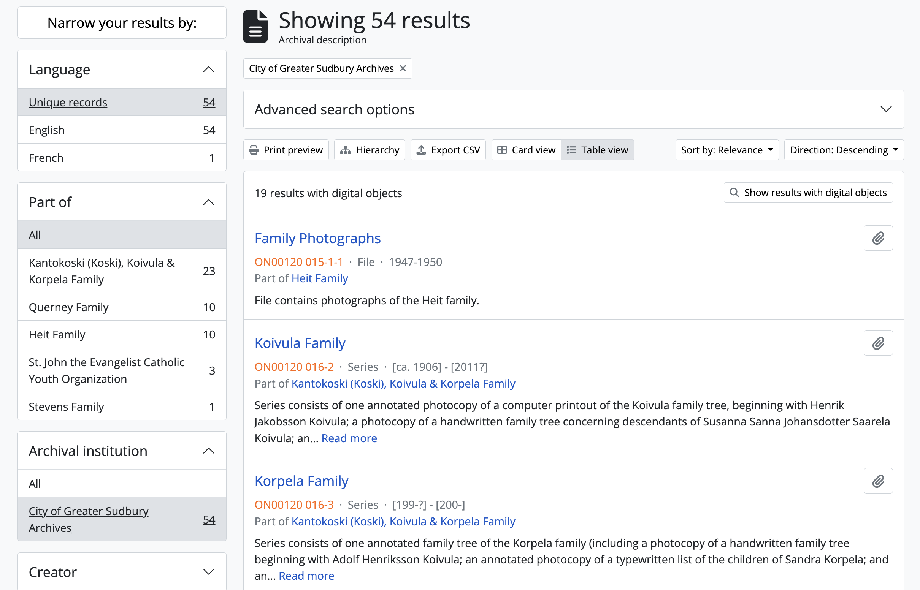Open the Sort by Relevance dropdown
The image size is (920, 590).
click(x=726, y=150)
